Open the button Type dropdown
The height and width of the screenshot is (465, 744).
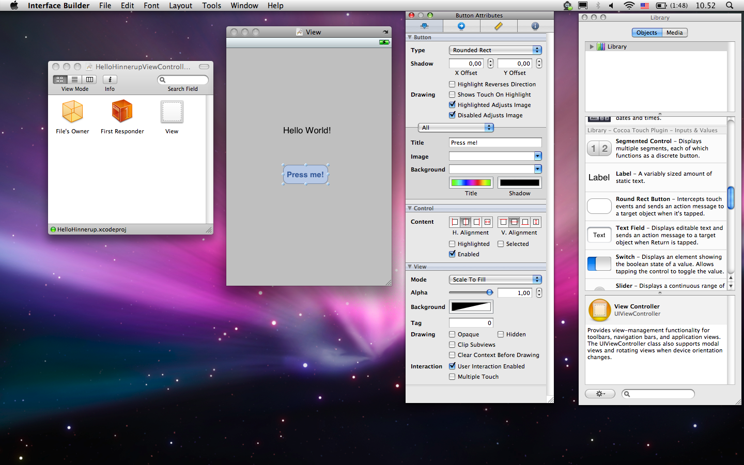point(495,50)
